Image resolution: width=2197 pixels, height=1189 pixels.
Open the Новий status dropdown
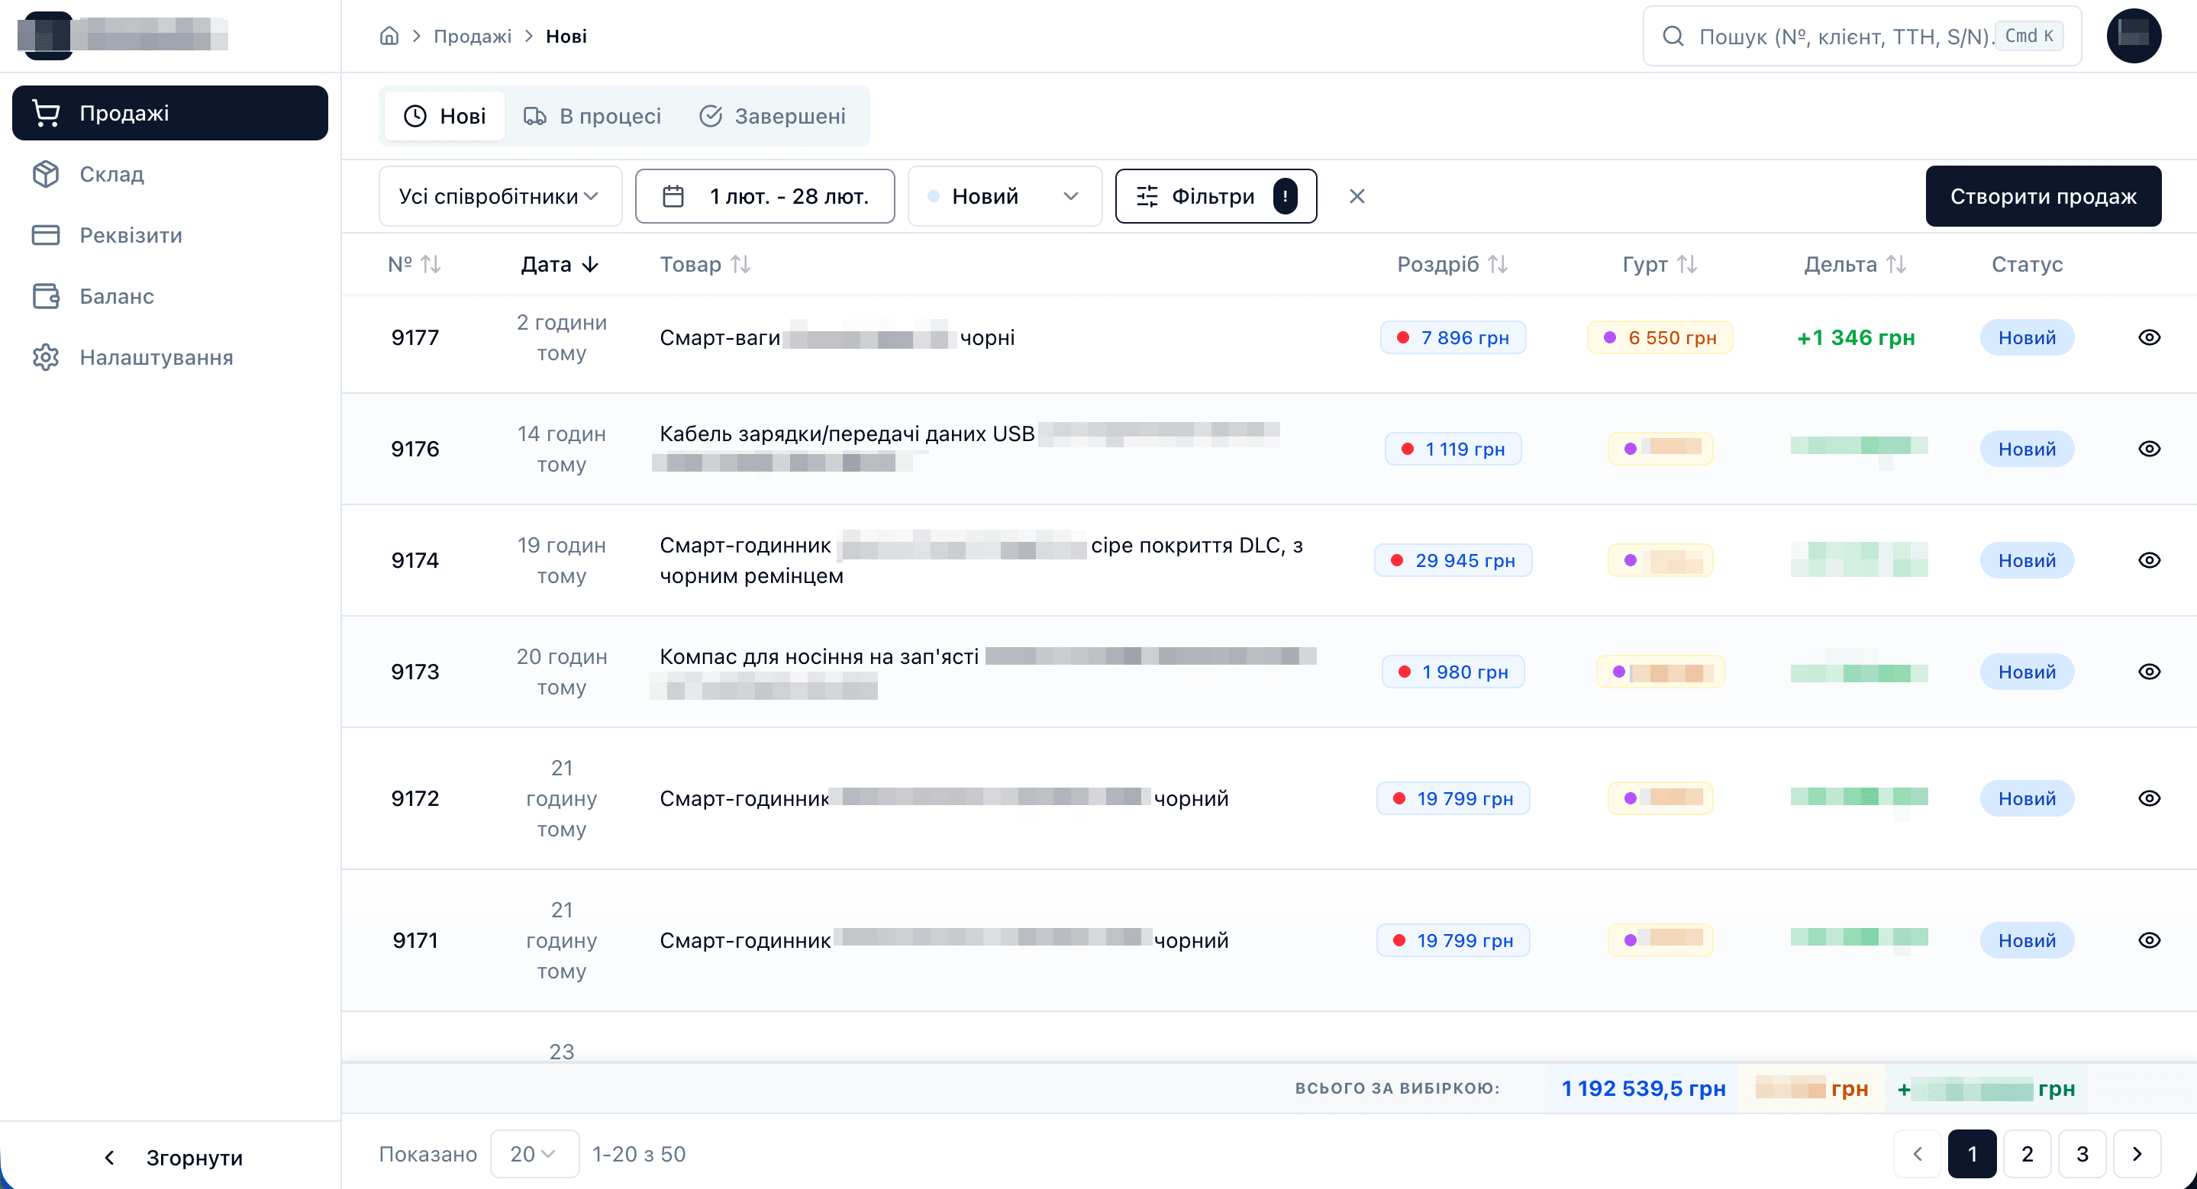[1005, 196]
